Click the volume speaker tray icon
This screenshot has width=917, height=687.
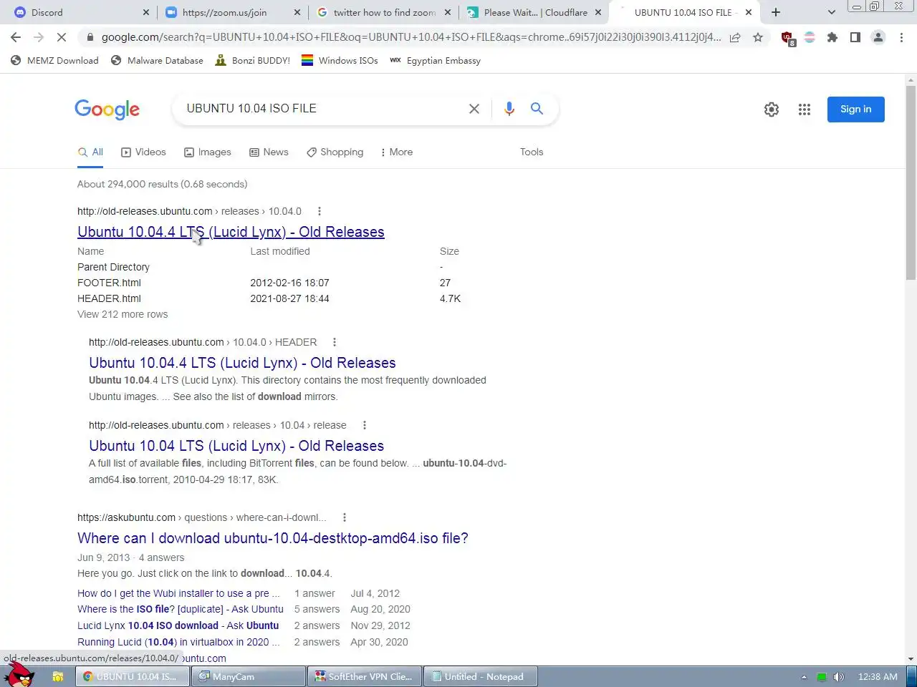839,677
